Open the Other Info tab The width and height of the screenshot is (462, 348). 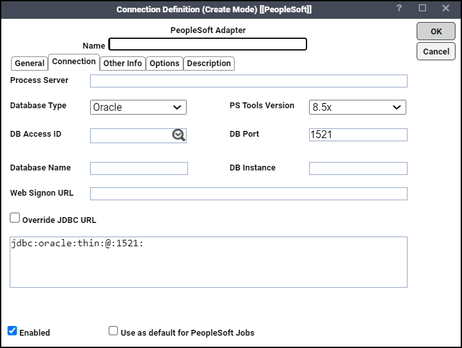122,64
